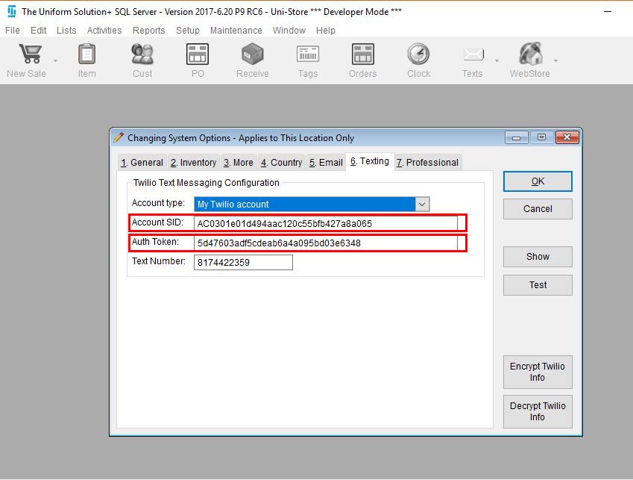The image size is (633, 480).
Task: Open the Activities menu
Action: (104, 31)
